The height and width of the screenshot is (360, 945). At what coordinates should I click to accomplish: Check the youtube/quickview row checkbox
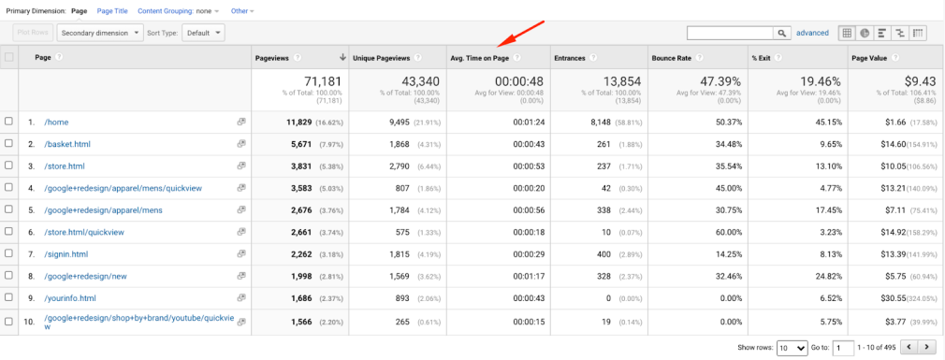(8, 322)
